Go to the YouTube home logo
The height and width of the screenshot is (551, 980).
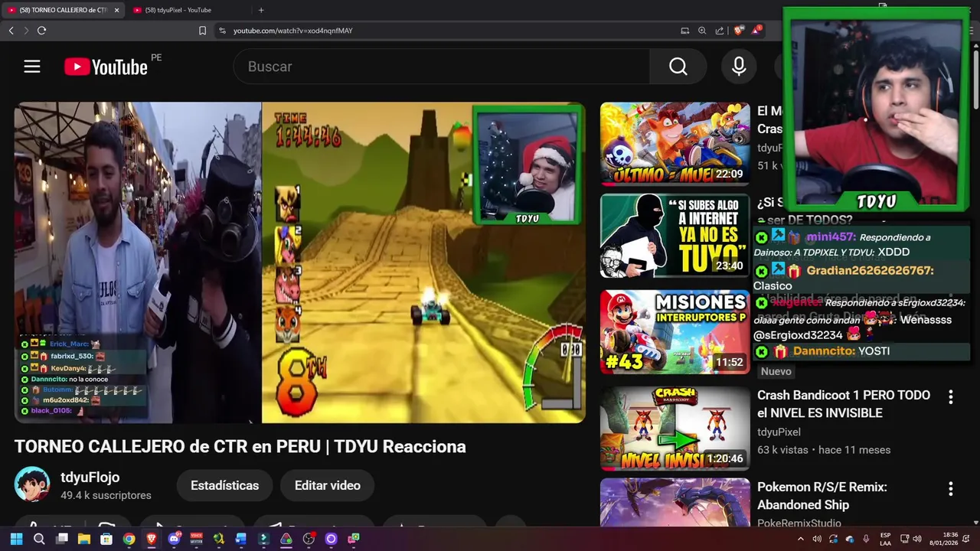106,67
